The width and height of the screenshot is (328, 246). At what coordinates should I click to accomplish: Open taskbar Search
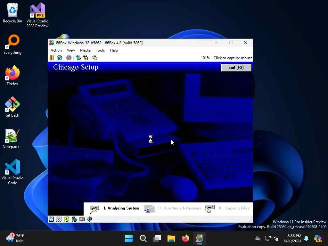[143, 238]
